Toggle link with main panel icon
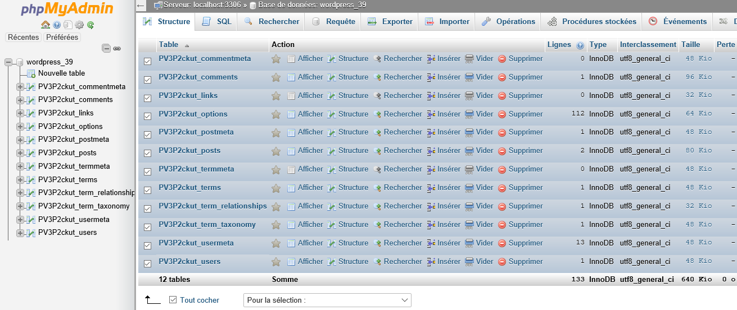Viewport: 737px width, 310px height. coord(117,49)
